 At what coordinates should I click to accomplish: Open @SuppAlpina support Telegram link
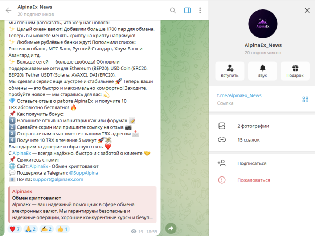83,173
